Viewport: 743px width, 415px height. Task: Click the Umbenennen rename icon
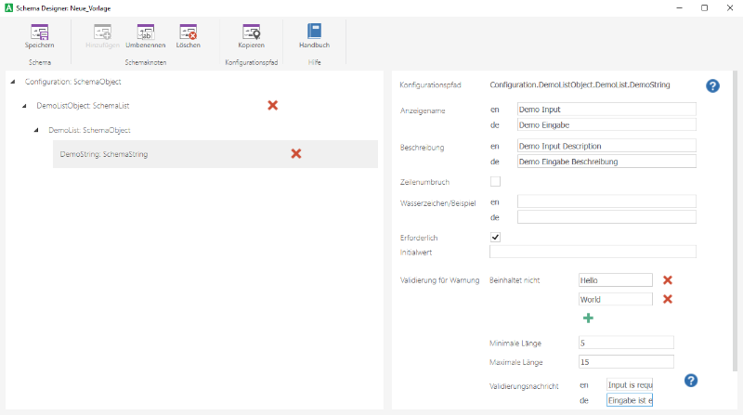[145, 32]
